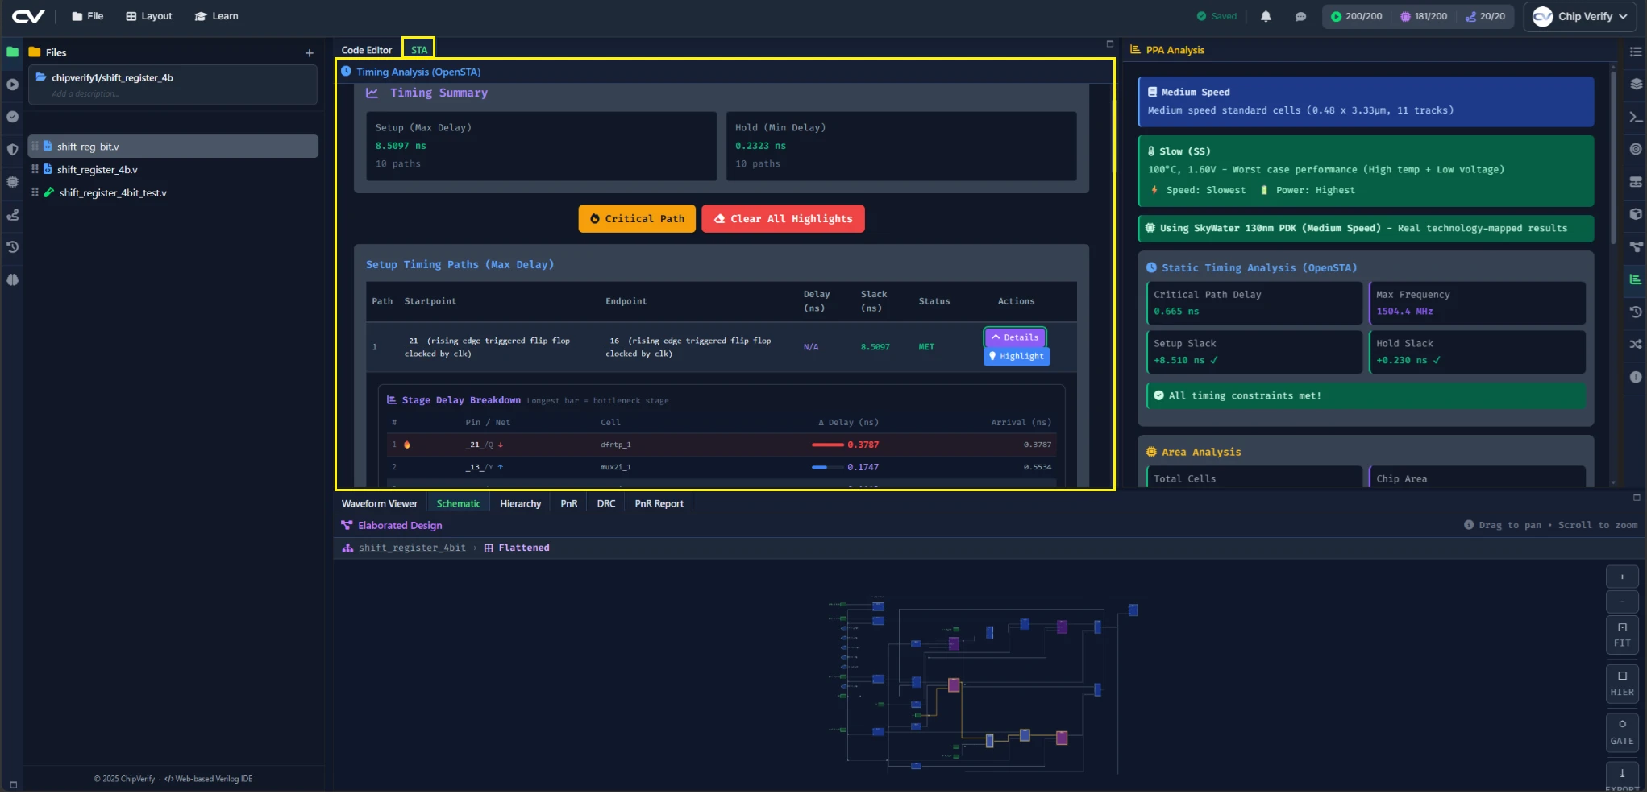Open the terminal console icon in right sidebar
The width and height of the screenshot is (1647, 794).
pyautogui.click(x=1636, y=117)
